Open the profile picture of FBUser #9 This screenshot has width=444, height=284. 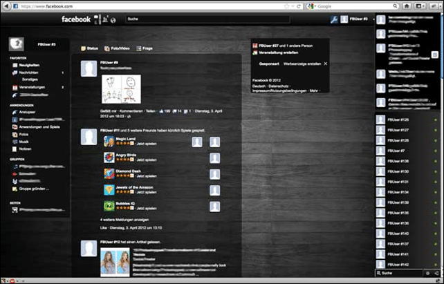click(x=89, y=68)
